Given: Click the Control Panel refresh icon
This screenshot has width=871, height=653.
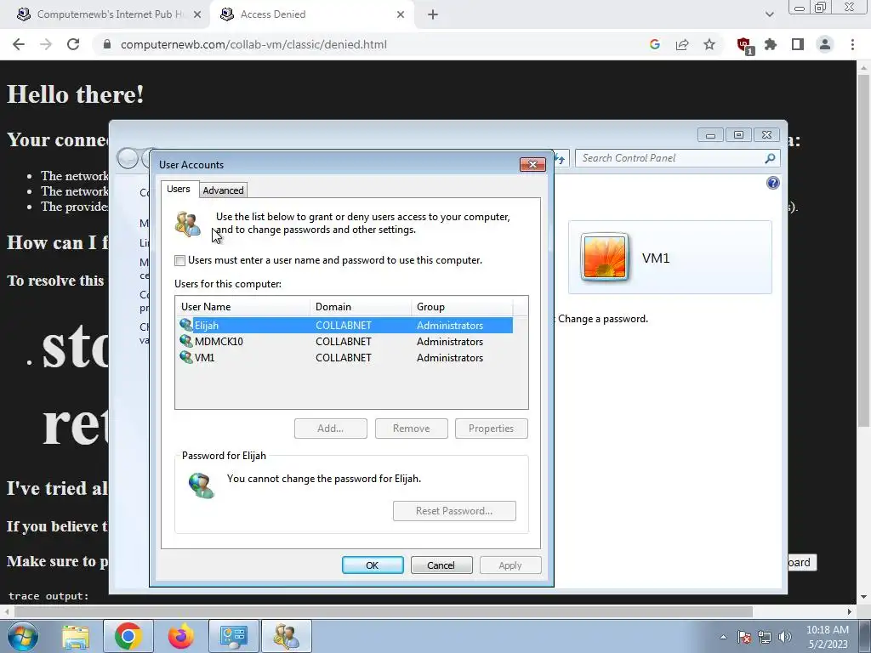Looking at the screenshot, I should click(560, 159).
